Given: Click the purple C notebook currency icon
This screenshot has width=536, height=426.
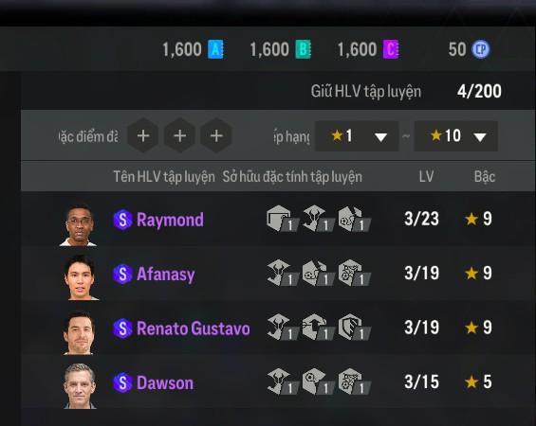Looking at the screenshot, I should pos(391,49).
